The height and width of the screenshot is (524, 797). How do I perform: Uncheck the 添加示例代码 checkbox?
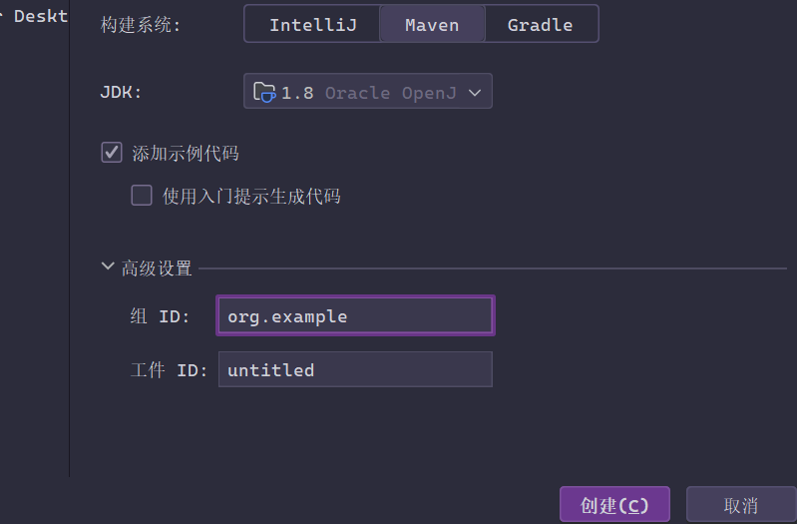click(x=112, y=153)
